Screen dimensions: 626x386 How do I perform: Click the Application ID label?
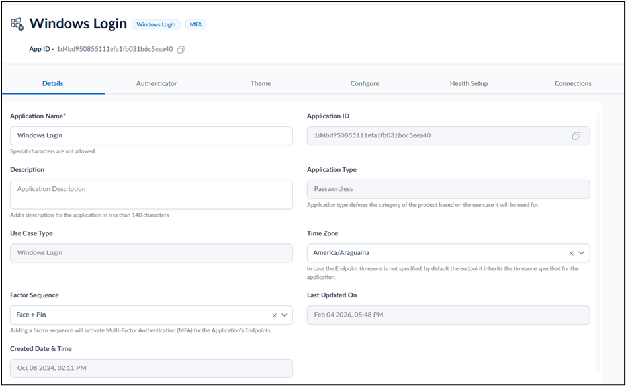tap(328, 116)
